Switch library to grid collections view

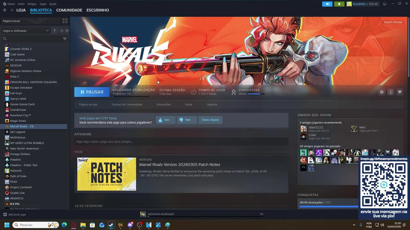[65, 21]
